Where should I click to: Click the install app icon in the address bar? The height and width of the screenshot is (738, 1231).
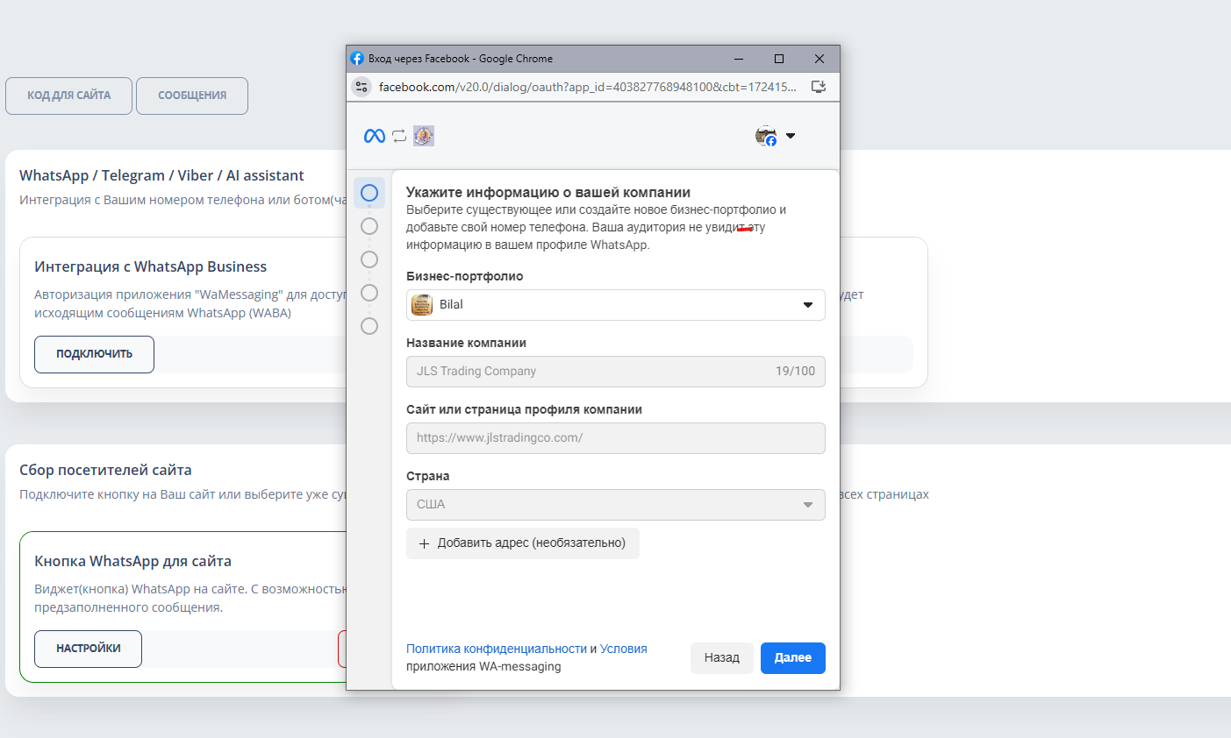tap(819, 87)
